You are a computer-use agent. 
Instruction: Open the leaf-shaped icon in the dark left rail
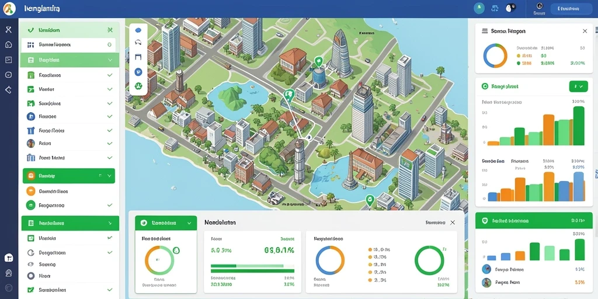(8, 44)
